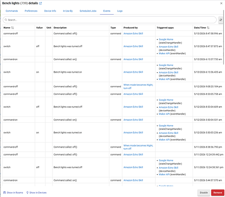The width and height of the screenshot is (225, 197).
Task: Close the Bench lights details dialog
Action: coord(221,3)
